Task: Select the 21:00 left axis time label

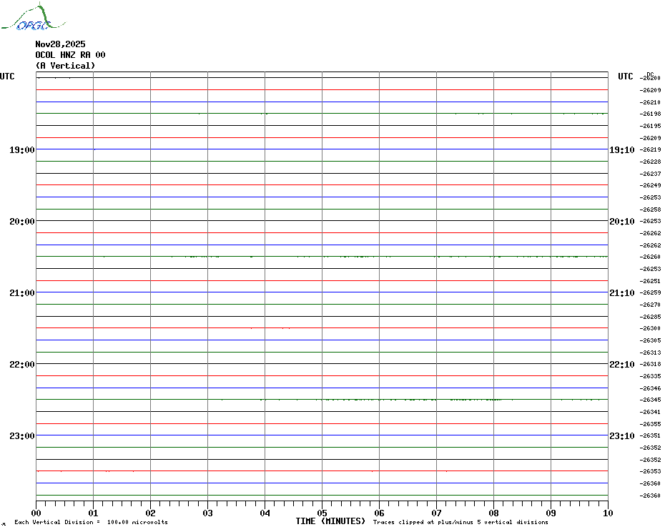Action: point(21,293)
